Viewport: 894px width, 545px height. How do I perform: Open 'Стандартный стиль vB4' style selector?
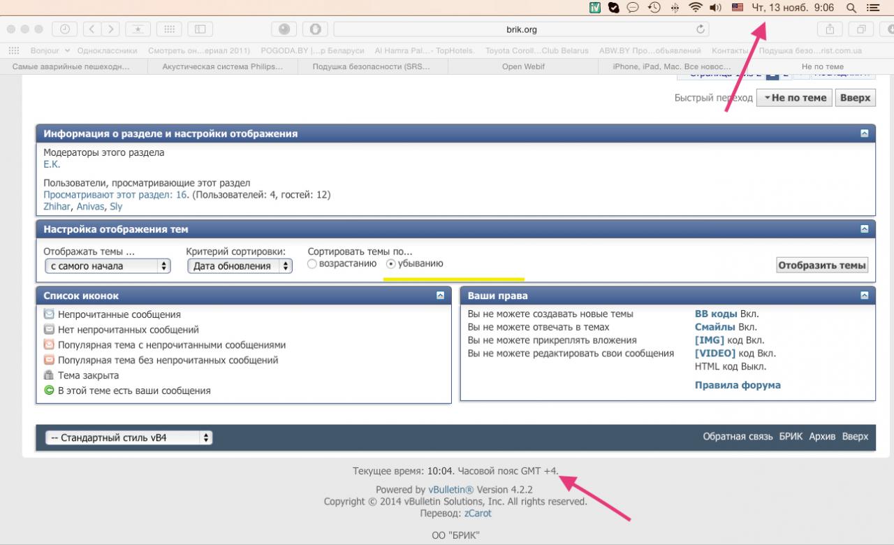129,438
